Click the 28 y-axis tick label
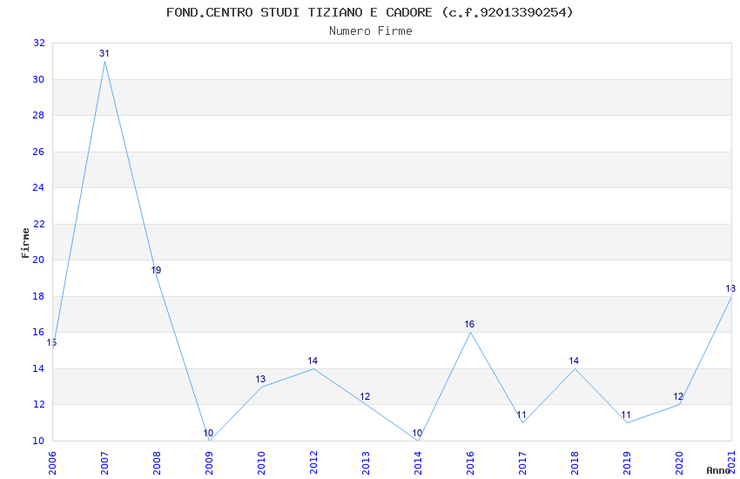The width and height of the screenshot is (740, 479). click(x=38, y=115)
